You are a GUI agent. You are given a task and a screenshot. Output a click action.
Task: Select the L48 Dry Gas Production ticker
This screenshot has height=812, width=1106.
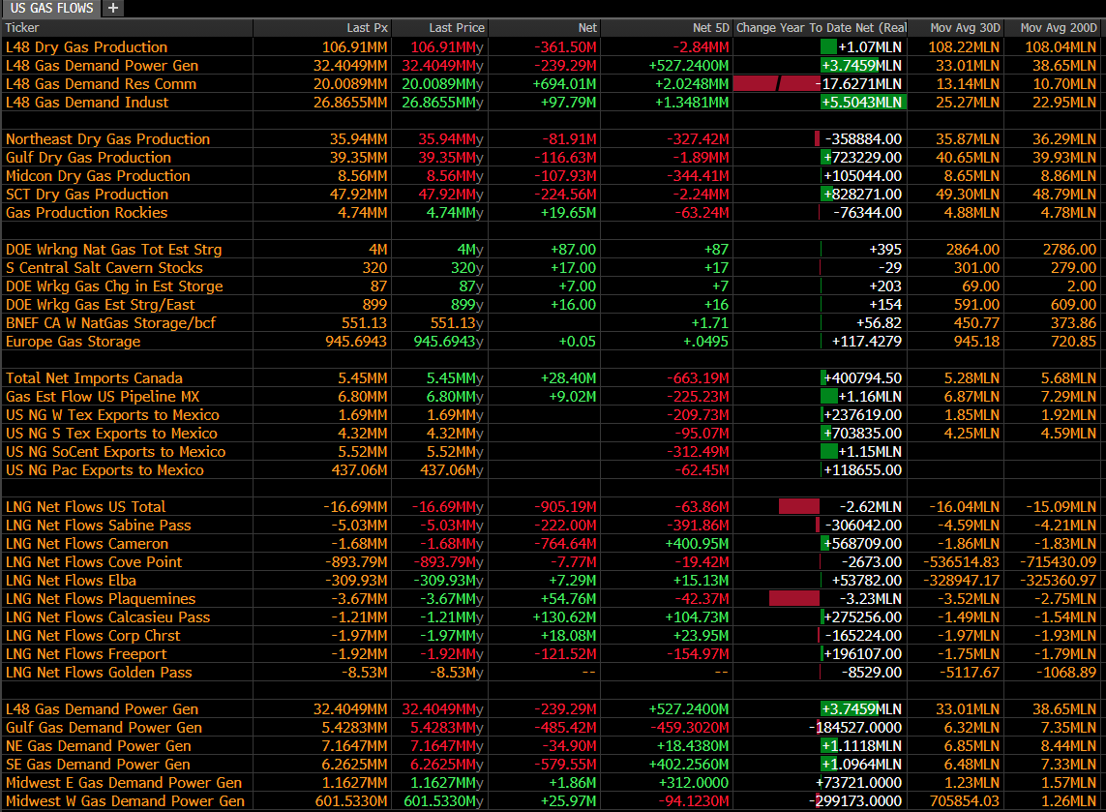click(87, 47)
